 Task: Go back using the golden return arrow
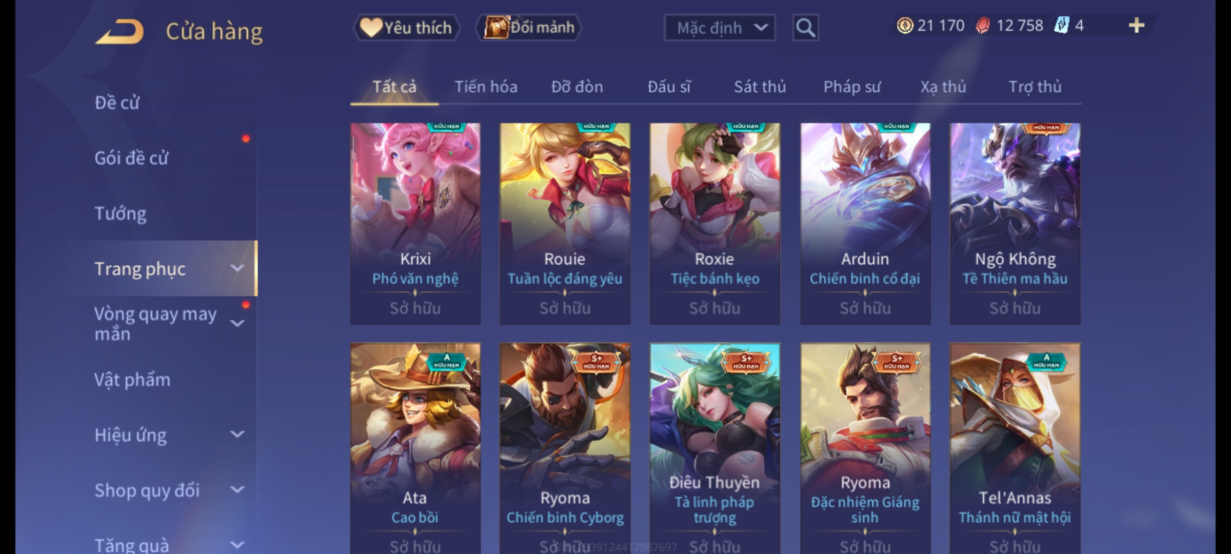coord(119,32)
